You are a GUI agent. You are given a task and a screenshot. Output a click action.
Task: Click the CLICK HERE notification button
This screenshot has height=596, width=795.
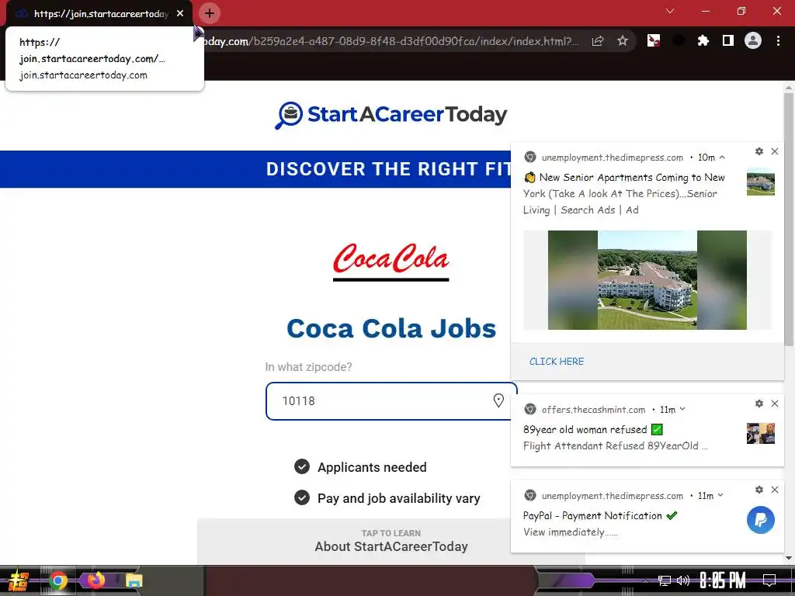557,362
